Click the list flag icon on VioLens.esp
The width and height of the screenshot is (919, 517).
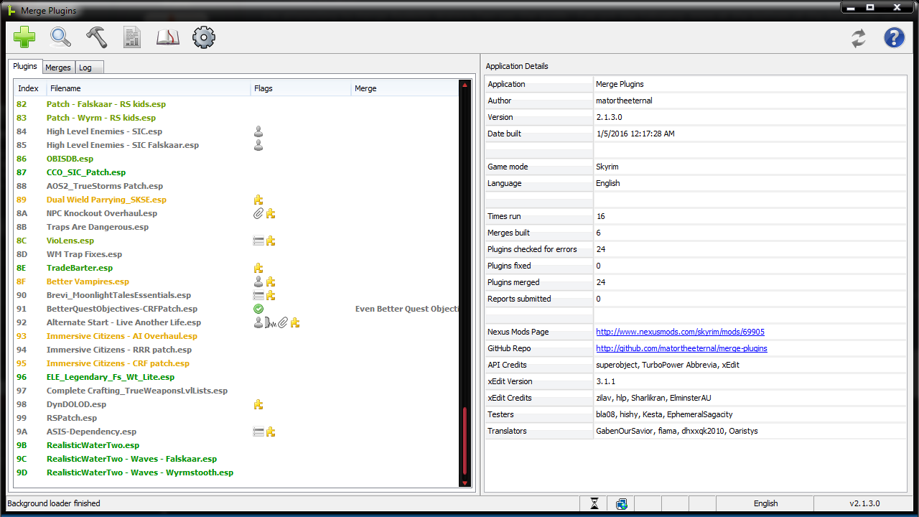258,241
